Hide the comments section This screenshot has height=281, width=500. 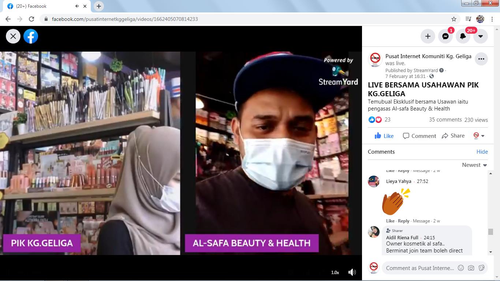[x=482, y=152]
